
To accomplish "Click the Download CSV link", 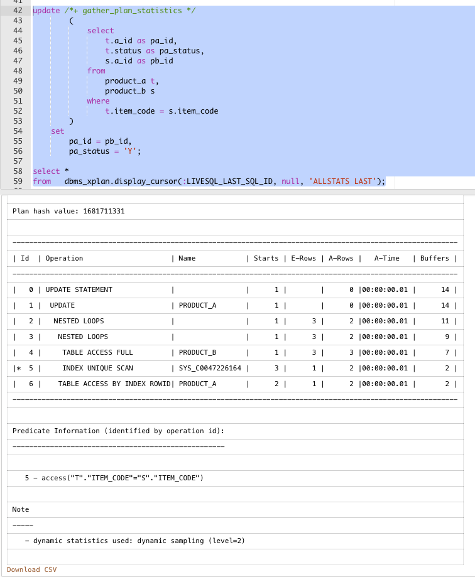I will pos(31,569).
